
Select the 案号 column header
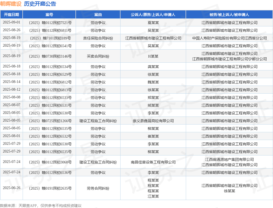coord(49,15)
